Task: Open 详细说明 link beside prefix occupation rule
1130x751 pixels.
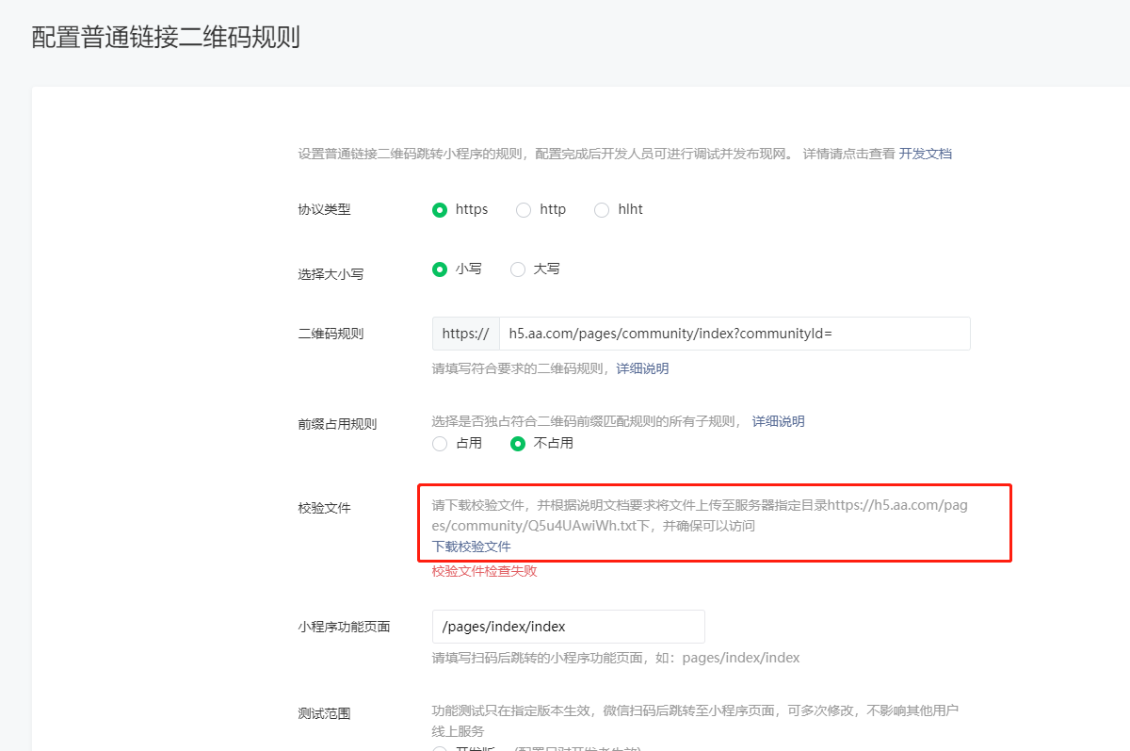Action: [779, 421]
